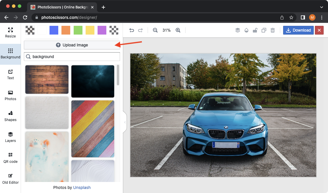The width and height of the screenshot is (328, 193).
Task: Toggle the lock icon in toolbar
Action: tap(255, 30)
